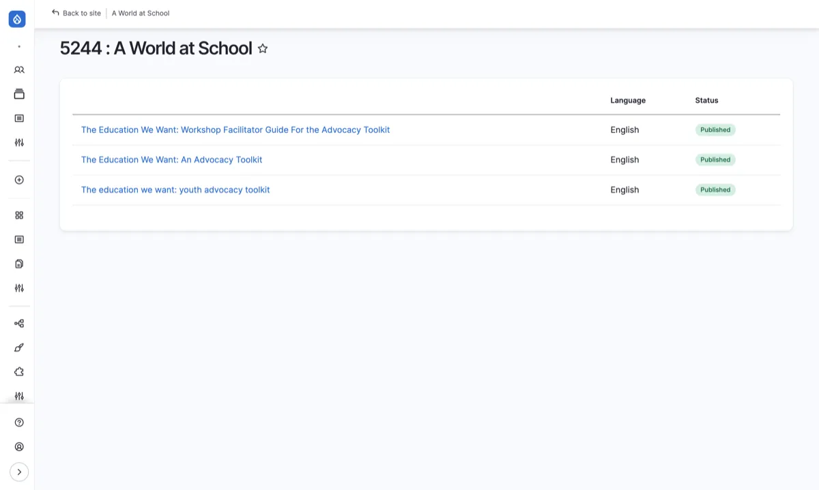Click the Language column header

pyautogui.click(x=628, y=100)
